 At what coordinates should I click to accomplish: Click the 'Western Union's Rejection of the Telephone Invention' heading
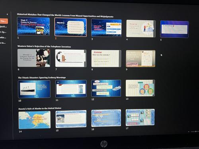click(44, 46)
